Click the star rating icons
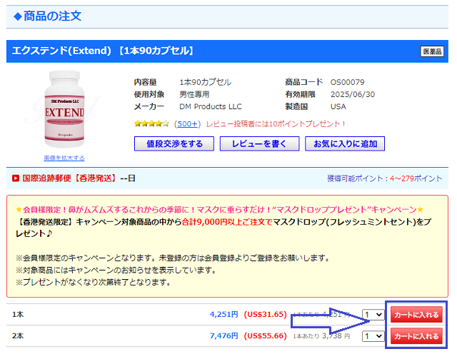Viewport: 457px width, 354px height. coord(151,123)
